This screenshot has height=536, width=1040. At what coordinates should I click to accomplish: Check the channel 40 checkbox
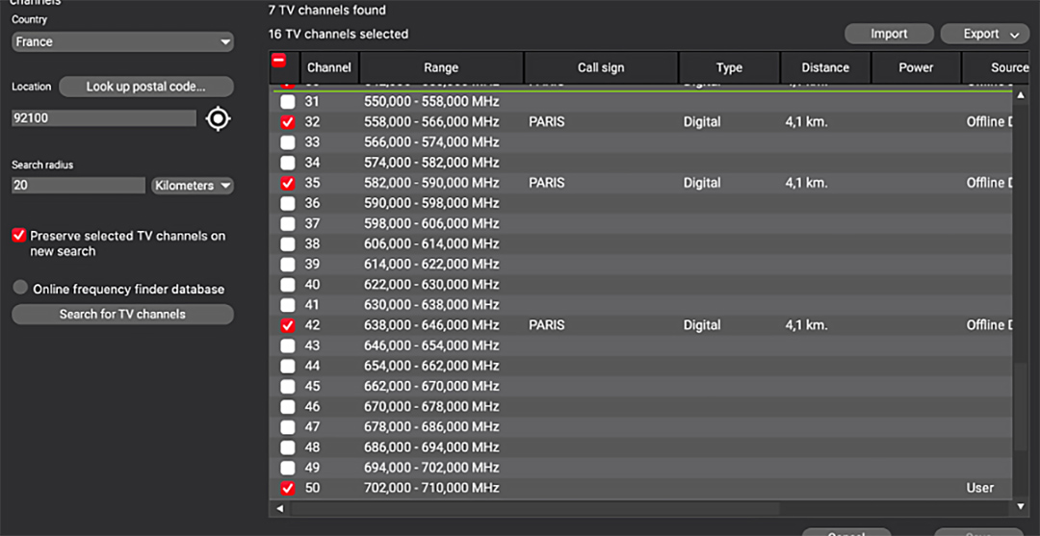(x=287, y=285)
